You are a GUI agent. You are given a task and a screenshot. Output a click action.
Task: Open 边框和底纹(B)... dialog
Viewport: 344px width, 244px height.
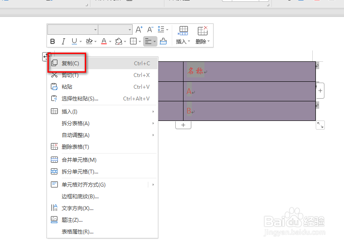[103, 197]
